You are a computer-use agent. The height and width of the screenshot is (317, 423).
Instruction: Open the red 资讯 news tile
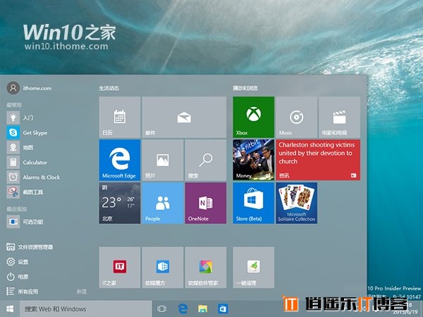[318, 160]
